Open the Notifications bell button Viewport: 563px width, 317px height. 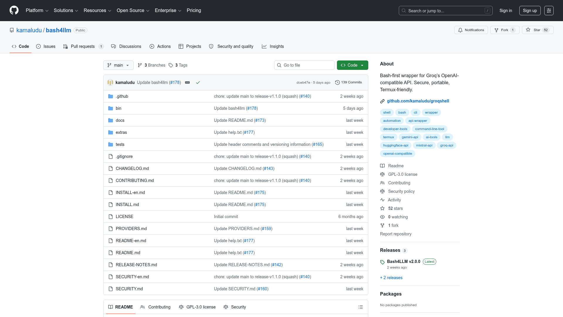point(471,30)
